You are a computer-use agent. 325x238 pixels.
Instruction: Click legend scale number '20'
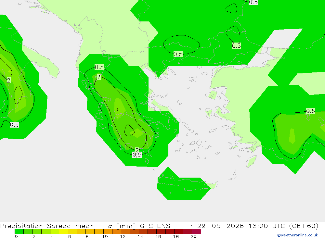point(193,236)
